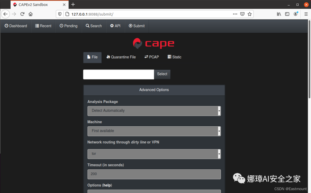Maximize the browser window

[x=297, y=5]
